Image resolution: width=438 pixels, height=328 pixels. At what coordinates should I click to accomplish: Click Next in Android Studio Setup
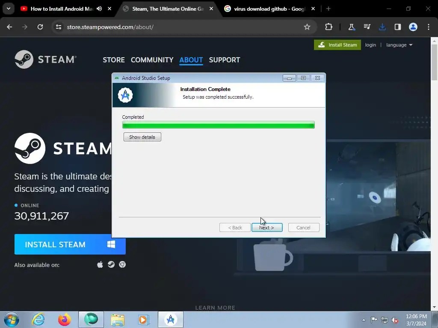point(267,228)
